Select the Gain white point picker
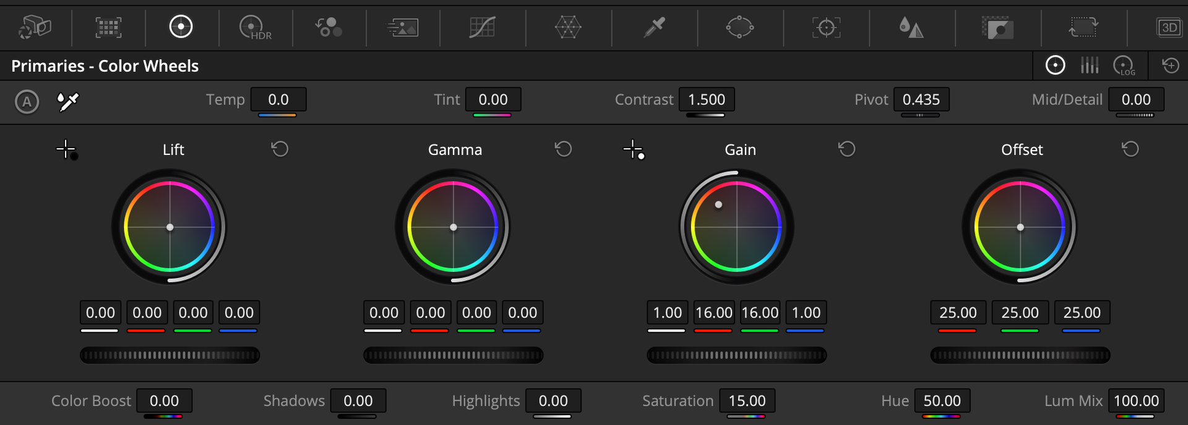Screen dimensions: 1188x425 pos(634,150)
